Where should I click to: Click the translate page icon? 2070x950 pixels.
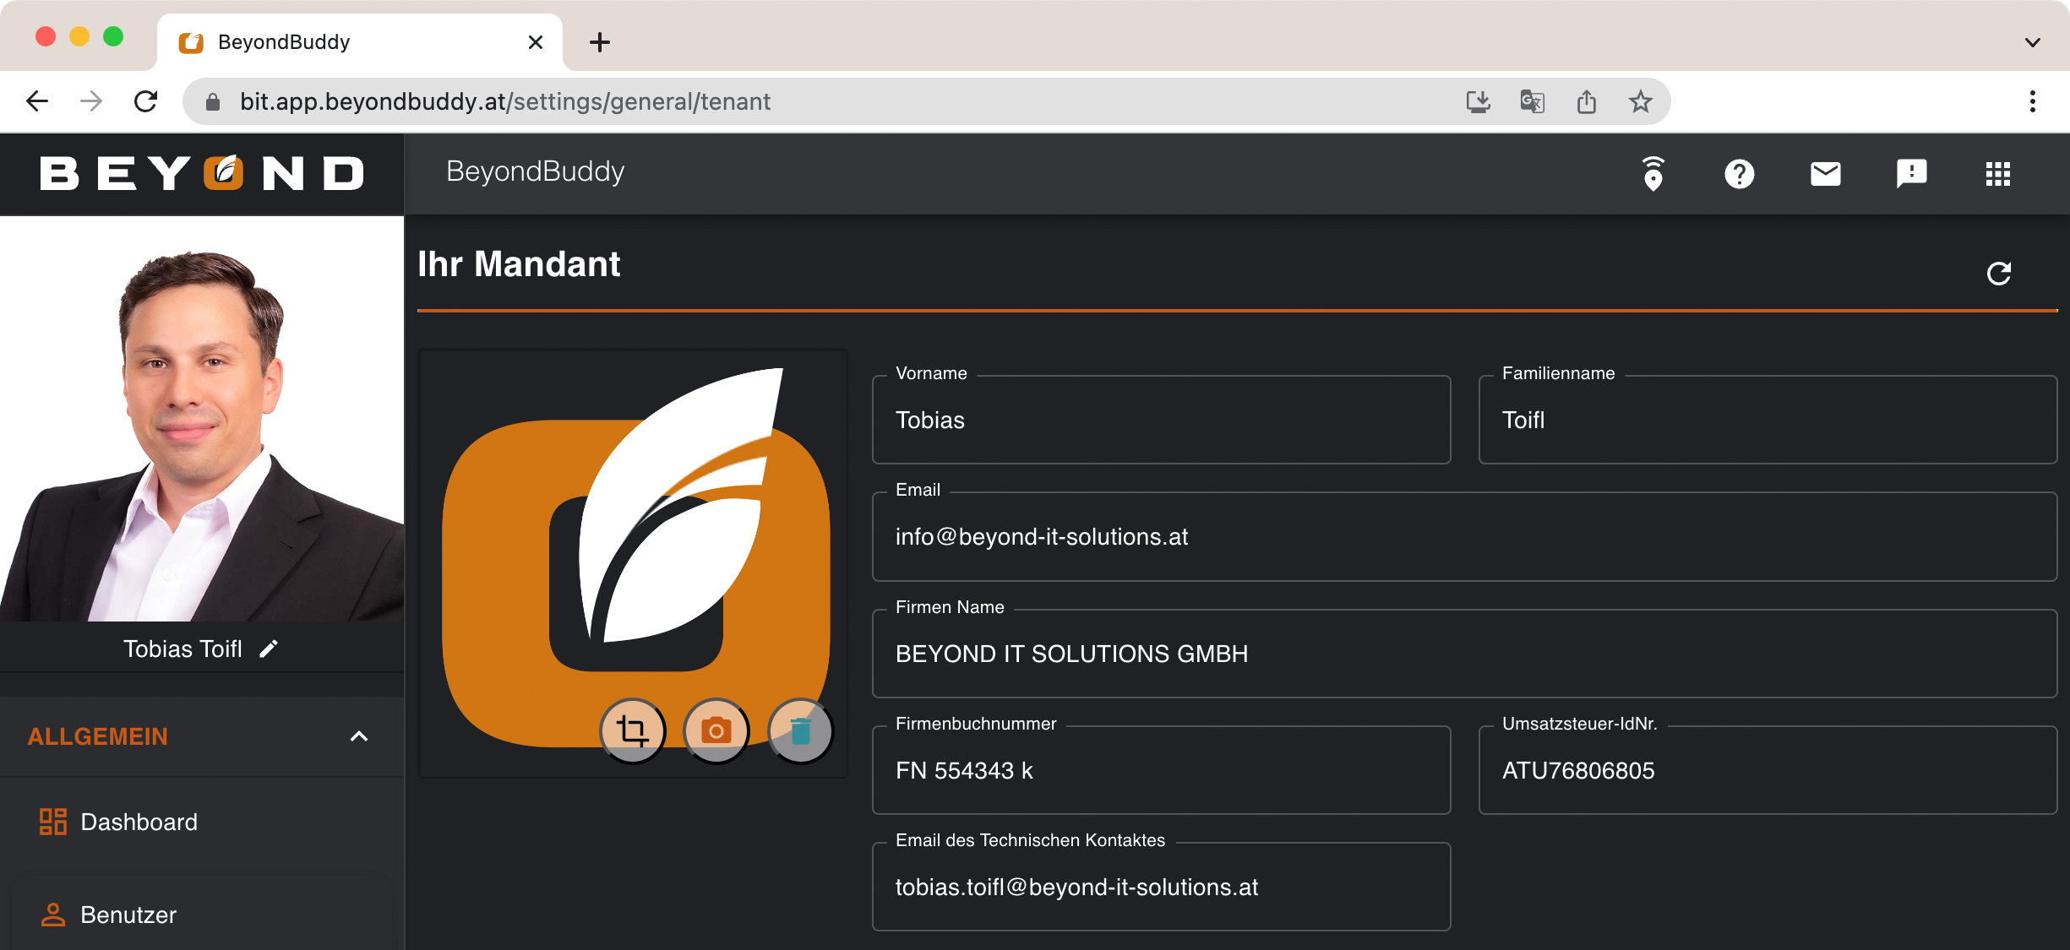point(1532,101)
